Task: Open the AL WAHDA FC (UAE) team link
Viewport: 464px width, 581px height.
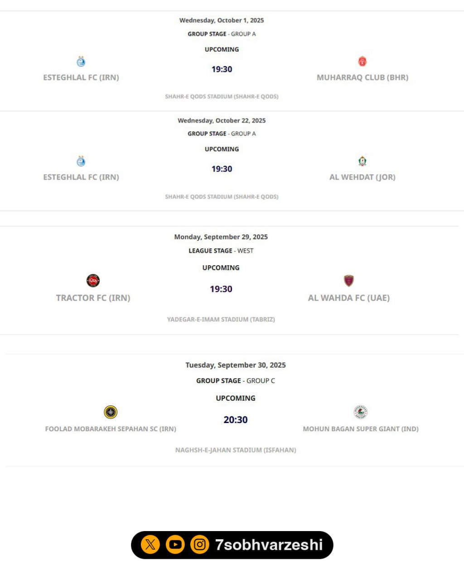Action: point(348,298)
